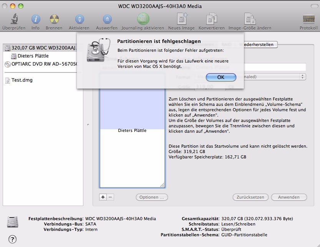Click the Aktivieren mount icon
The image size is (320, 247).
pos(79,19)
